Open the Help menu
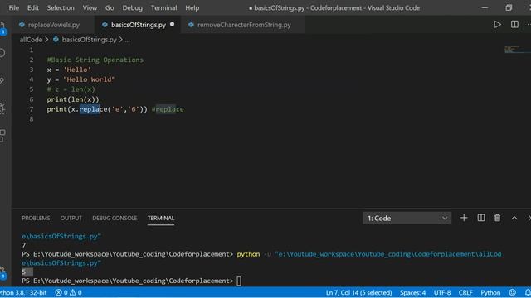 [x=192, y=7]
